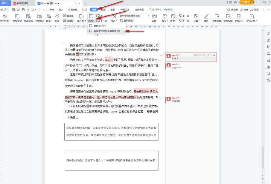The image size is (271, 184).
Task: Click the 未上云 cloud sync button
Action: click(x=233, y=10)
